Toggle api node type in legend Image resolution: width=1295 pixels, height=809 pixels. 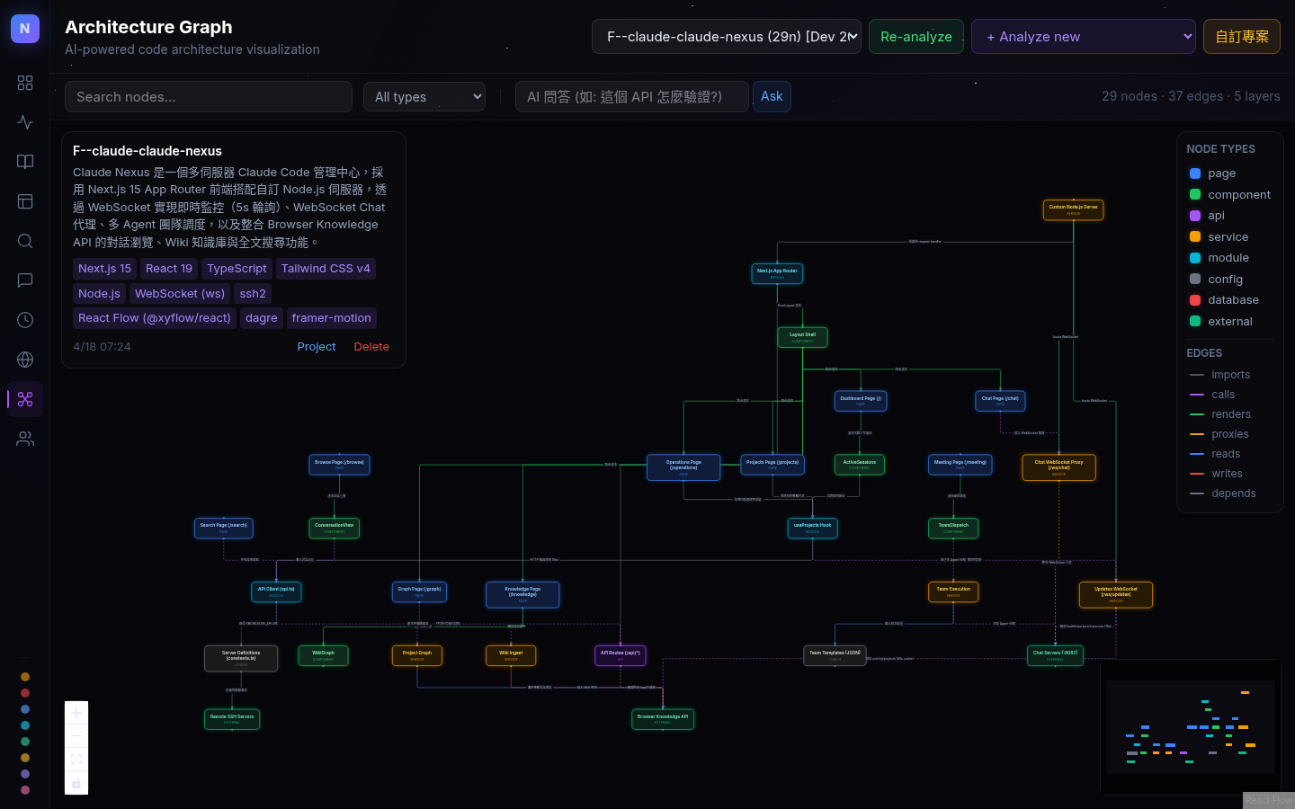tap(1207, 216)
